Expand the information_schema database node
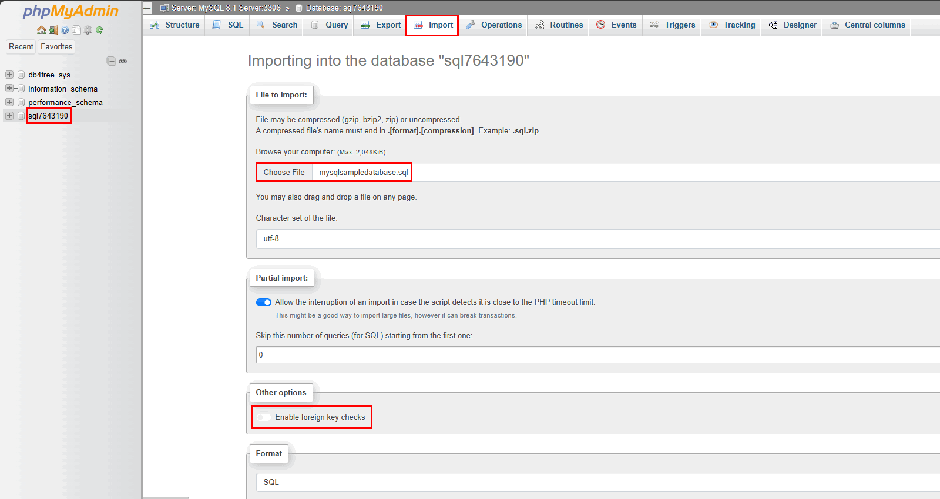 [x=9, y=89]
